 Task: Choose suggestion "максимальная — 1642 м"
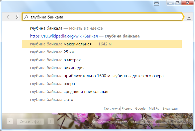point(102,44)
